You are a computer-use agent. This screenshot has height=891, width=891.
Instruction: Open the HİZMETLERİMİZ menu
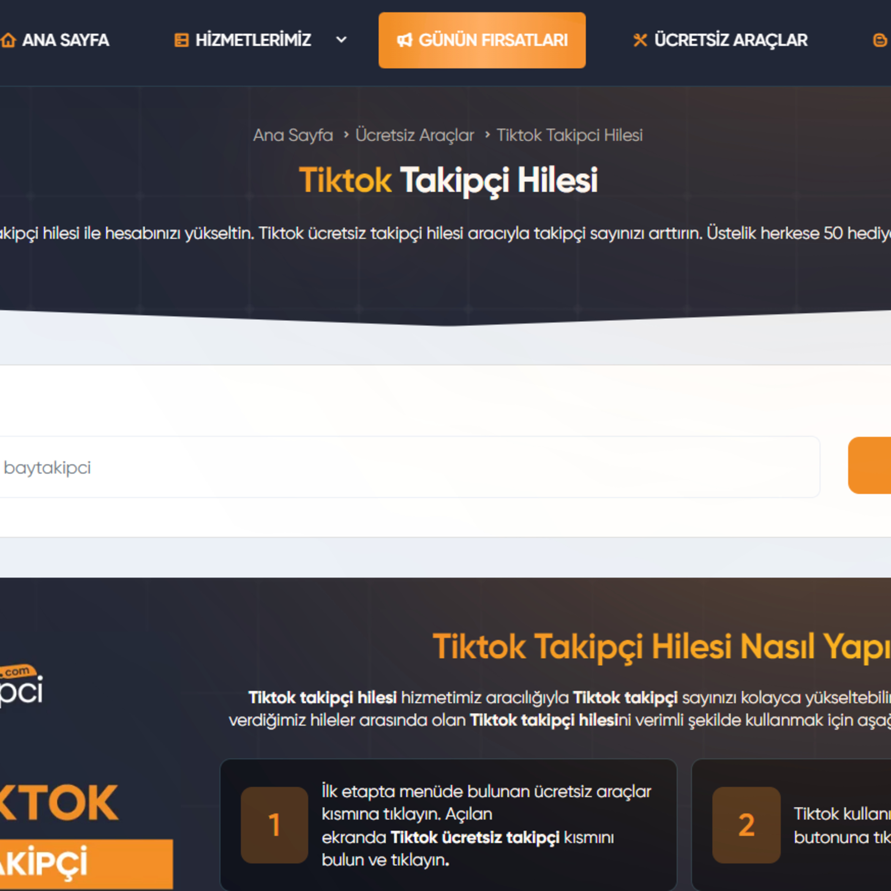(253, 40)
